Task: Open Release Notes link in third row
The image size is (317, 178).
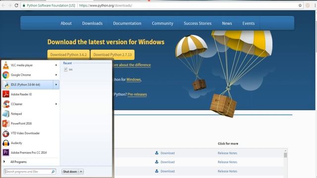Action: tap(227, 171)
